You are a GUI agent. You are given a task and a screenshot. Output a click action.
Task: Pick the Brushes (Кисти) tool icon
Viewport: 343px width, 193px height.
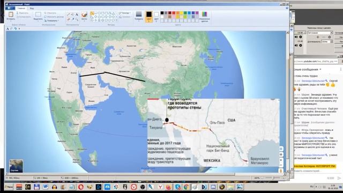pyautogui.click(x=84, y=14)
